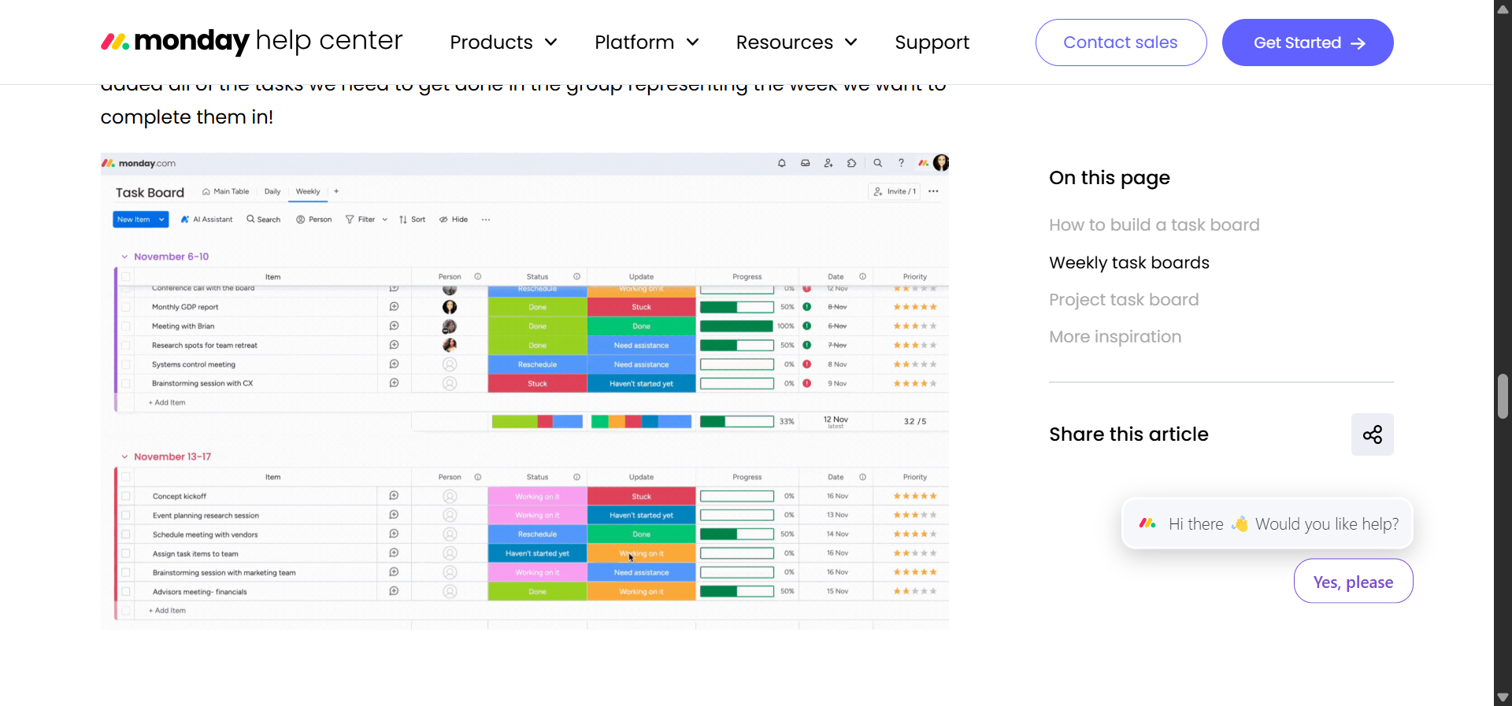Select all items in November 13-17 header checkbox
The image size is (1512, 706).
126,477
